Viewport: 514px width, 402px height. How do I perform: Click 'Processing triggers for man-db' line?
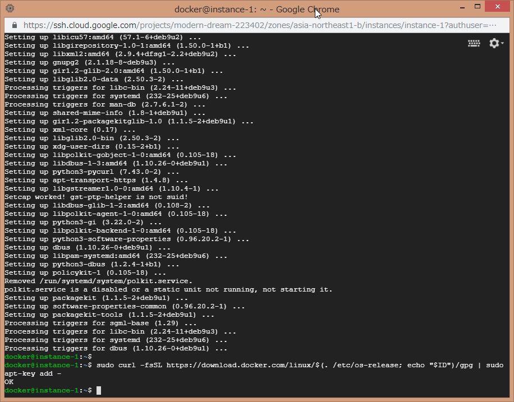(x=105, y=104)
